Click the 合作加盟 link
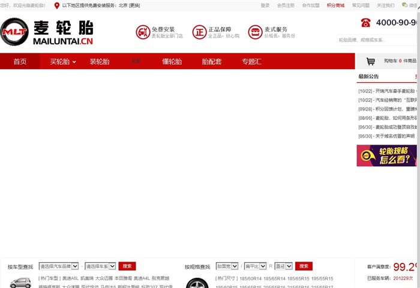420x288 pixels. [311, 5]
